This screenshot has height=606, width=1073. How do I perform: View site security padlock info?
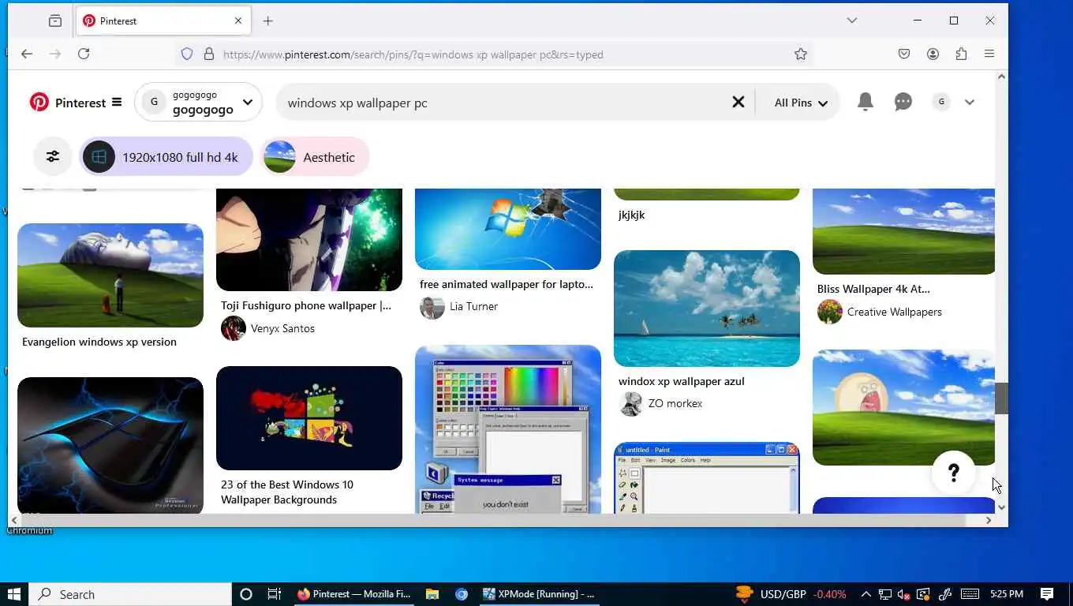coord(209,54)
